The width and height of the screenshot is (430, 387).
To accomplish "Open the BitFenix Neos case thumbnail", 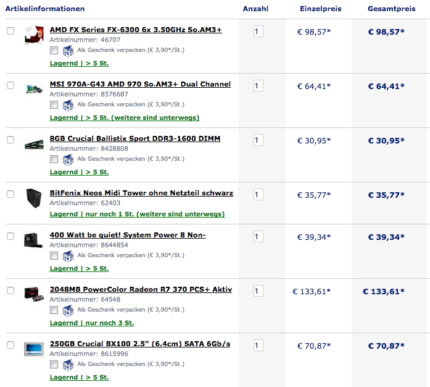I will tap(34, 198).
